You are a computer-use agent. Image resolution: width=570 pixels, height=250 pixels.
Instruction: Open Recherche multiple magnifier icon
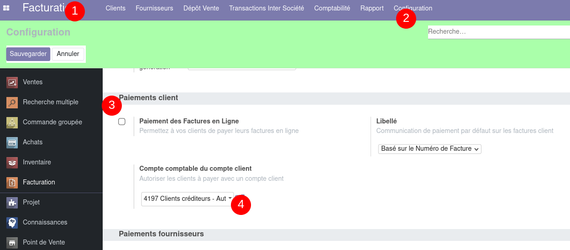pos(12,102)
